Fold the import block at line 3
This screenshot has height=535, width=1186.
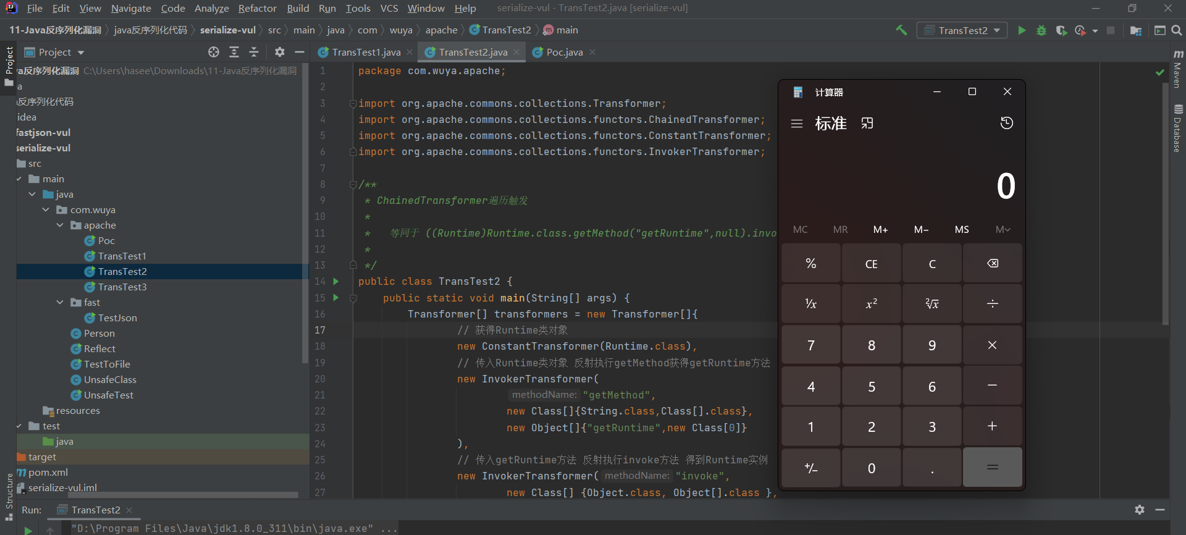pos(353,103)
